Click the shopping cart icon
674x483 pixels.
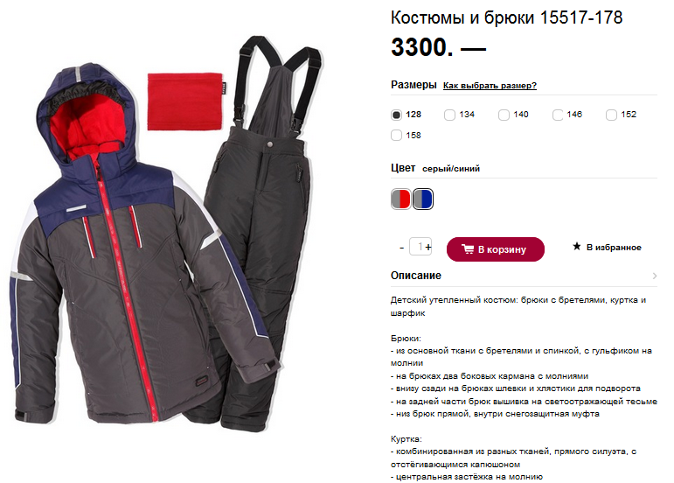(467, 249)
